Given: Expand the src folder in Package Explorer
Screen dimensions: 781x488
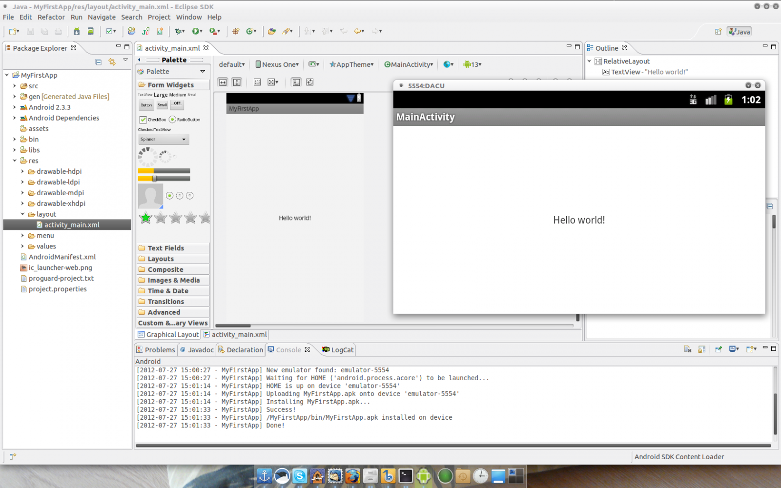Looking at the screenshot, I should click(15, 86).
